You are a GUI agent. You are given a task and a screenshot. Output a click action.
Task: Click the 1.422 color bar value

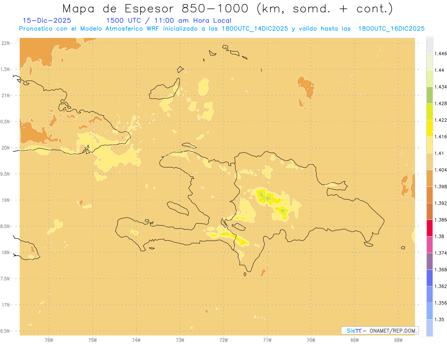(441, 120)
